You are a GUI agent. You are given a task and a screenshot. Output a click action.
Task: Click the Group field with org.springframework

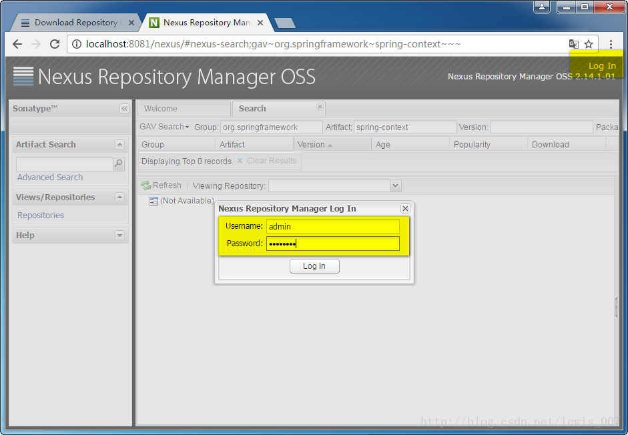point(271,127)
